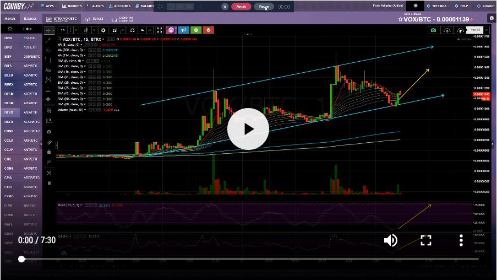Select the zoom-in magnifier tool

(x=49, y=111)
